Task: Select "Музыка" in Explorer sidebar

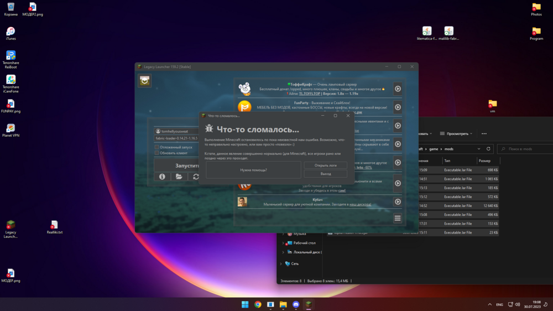Action: tap(299, 234)
